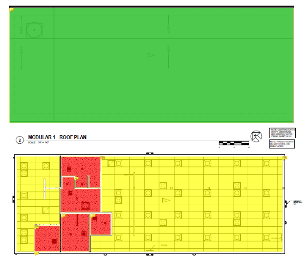The width and height of the screenshot is (306, 256).
Task: Open the comment note on the green roof markup
Action: pos(12,9)
